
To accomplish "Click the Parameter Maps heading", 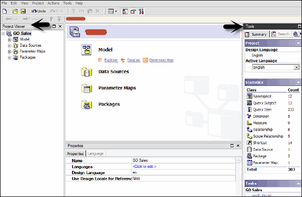I will (117, 88).
